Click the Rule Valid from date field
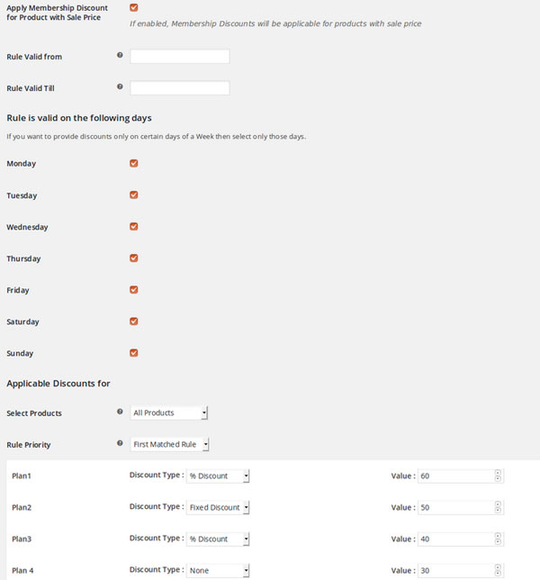The width and height of the screenshot is (540, 580). (x=180, y=56)
